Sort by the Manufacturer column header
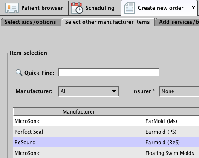The height and width of the screenshot is (158, 199). (x=78, y=112)
